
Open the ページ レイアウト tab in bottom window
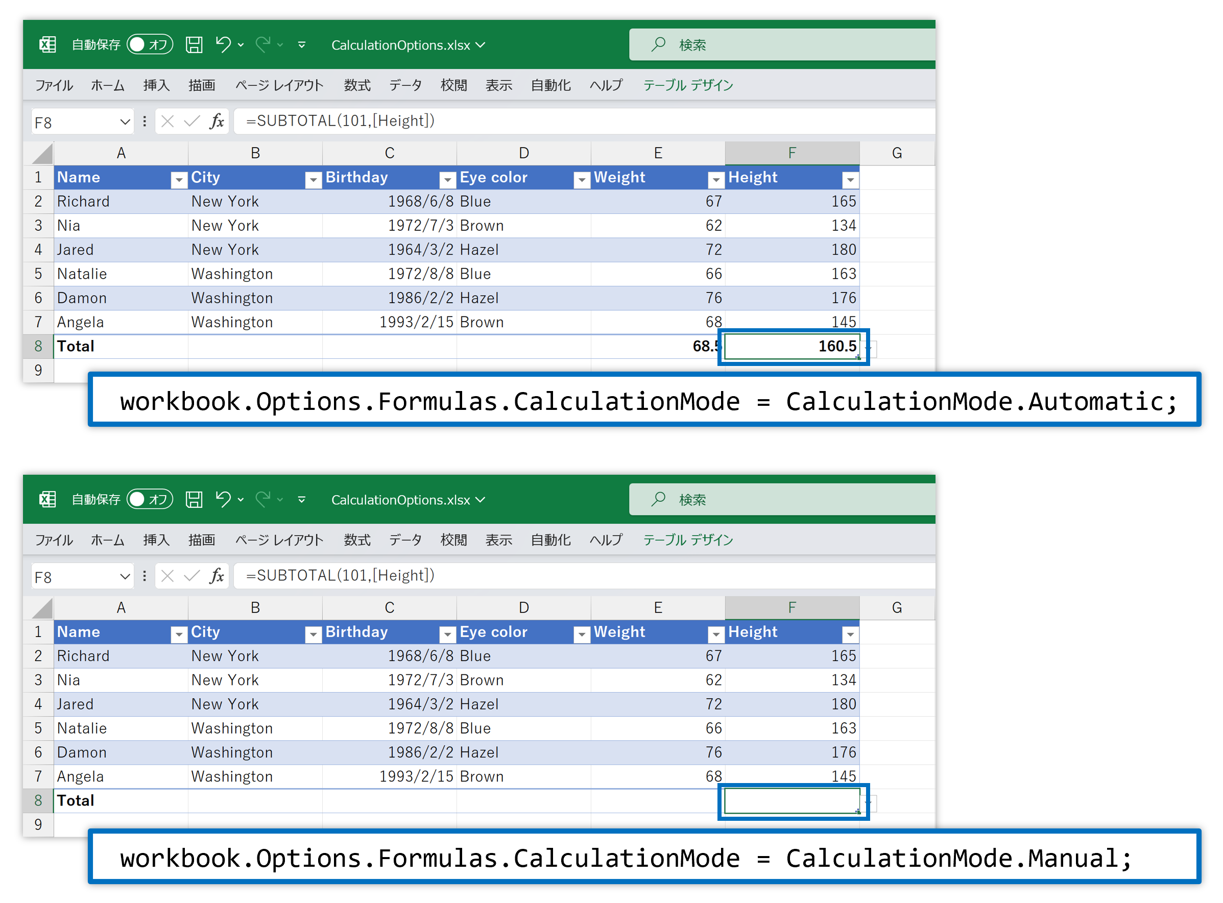(279, 540)
